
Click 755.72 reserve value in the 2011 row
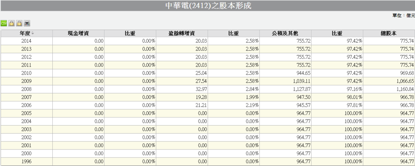coord(304,65)
